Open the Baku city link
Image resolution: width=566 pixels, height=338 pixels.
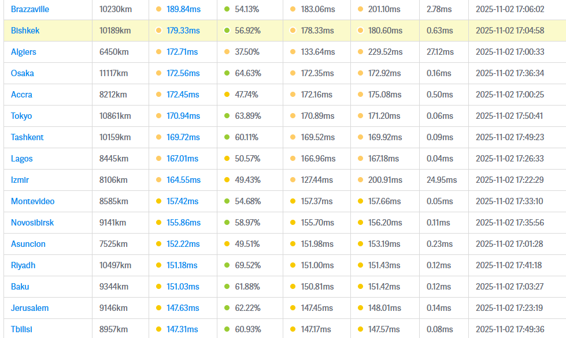click(20, 287)
